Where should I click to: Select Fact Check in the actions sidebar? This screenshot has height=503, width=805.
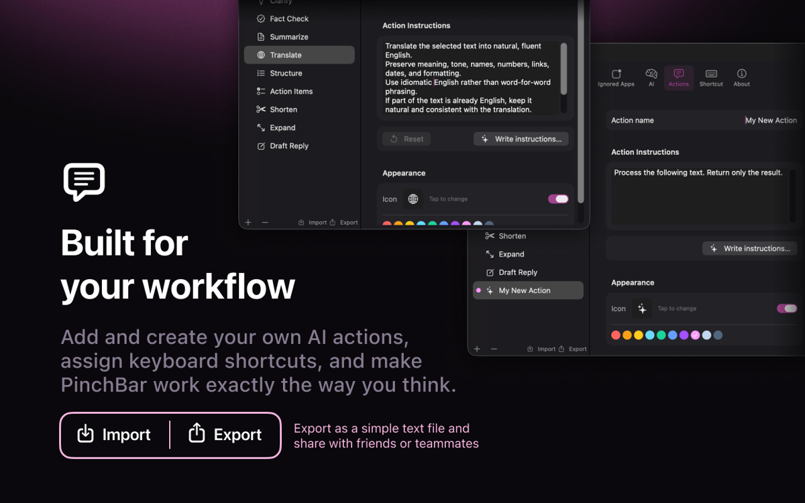coord(289,19)
